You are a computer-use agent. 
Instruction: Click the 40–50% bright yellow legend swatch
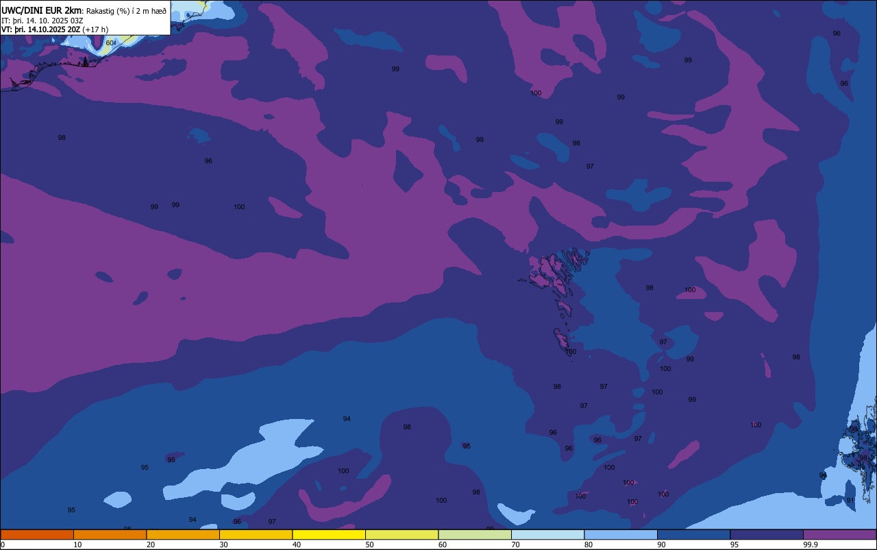[329, 534]
